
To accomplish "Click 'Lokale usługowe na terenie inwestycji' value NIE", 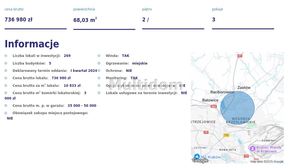I will (184, 93).
